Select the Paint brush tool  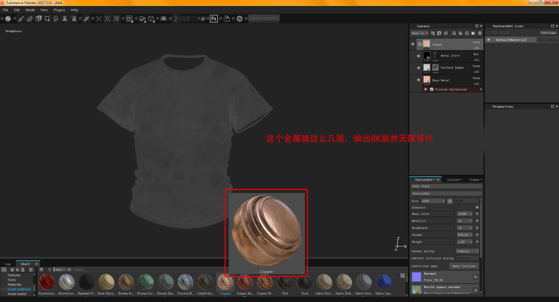21,19
